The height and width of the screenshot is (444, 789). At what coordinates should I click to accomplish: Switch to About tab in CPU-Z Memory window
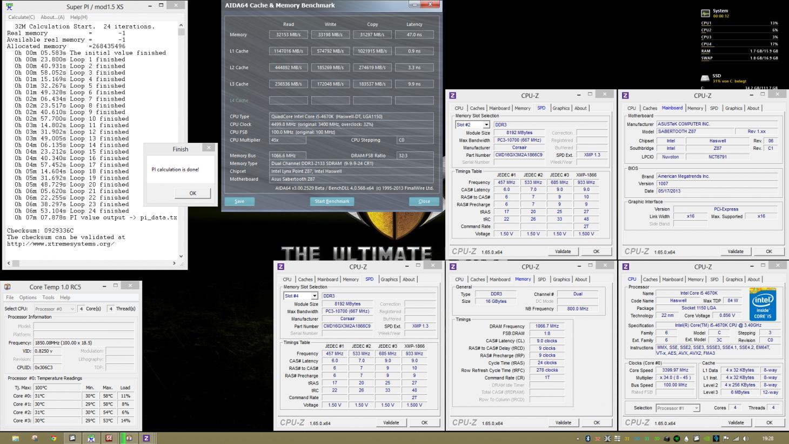(x=581, y=280)
